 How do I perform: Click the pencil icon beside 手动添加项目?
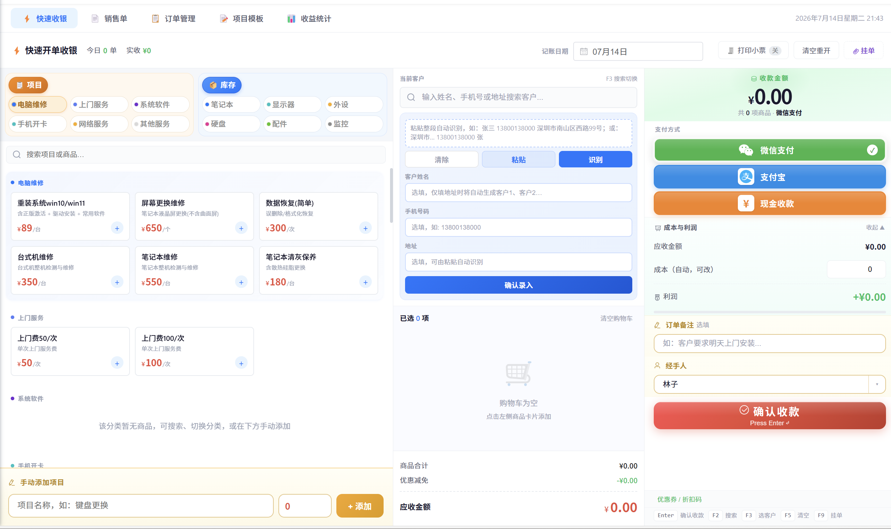(x=12, y=483)
